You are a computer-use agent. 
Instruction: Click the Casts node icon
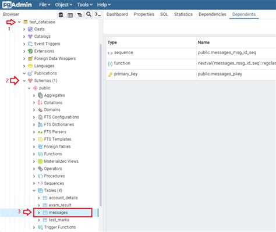[30, 29]
